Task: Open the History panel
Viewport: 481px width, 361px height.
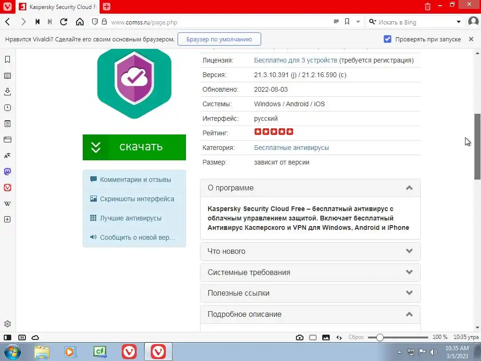Action: point(8,108)
